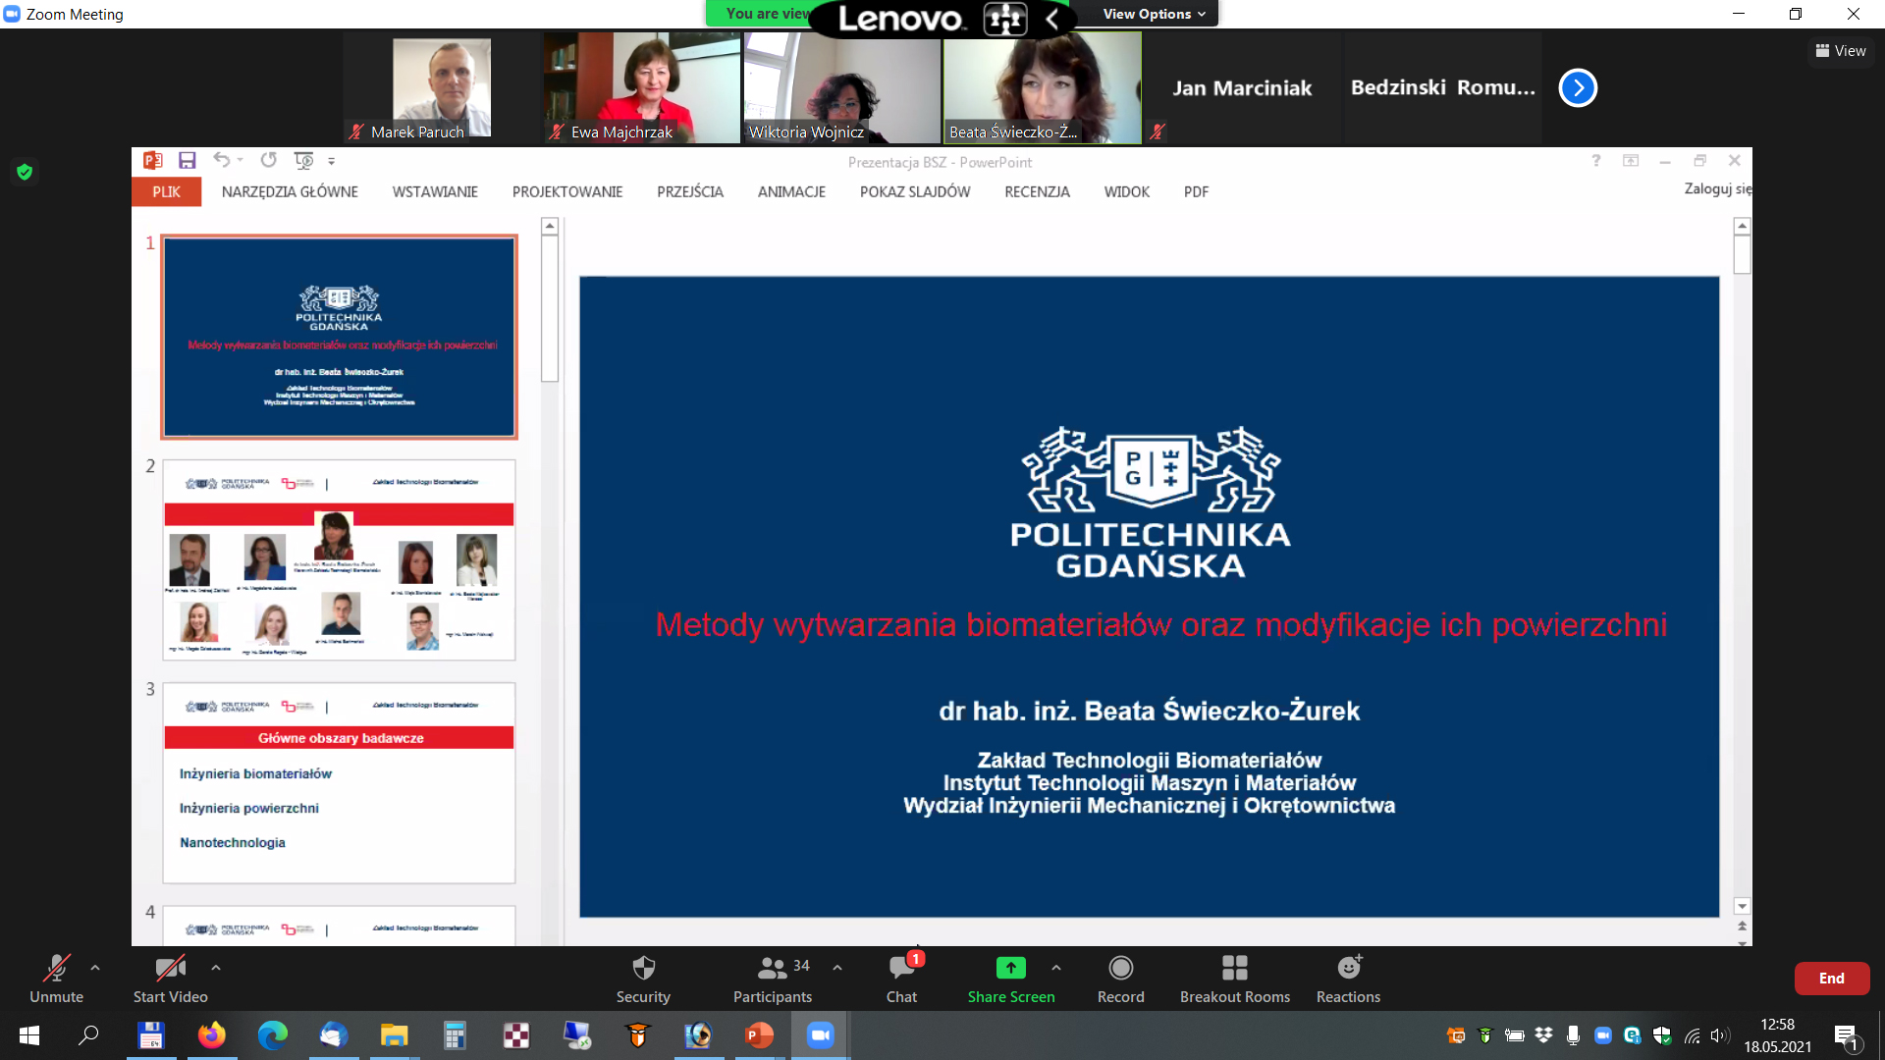Image resolution: width=1885 pixels, height=1060 pixels.
Task: Select Wiktoria Wojnicz video tile
Action: click(x=841, y=87)
